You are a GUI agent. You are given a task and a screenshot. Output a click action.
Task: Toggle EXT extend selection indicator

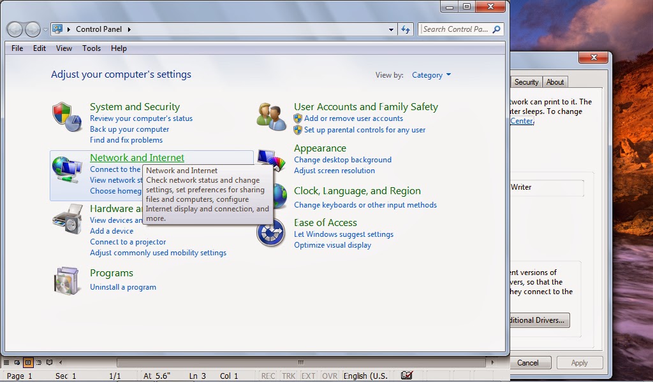click(308, 376)
